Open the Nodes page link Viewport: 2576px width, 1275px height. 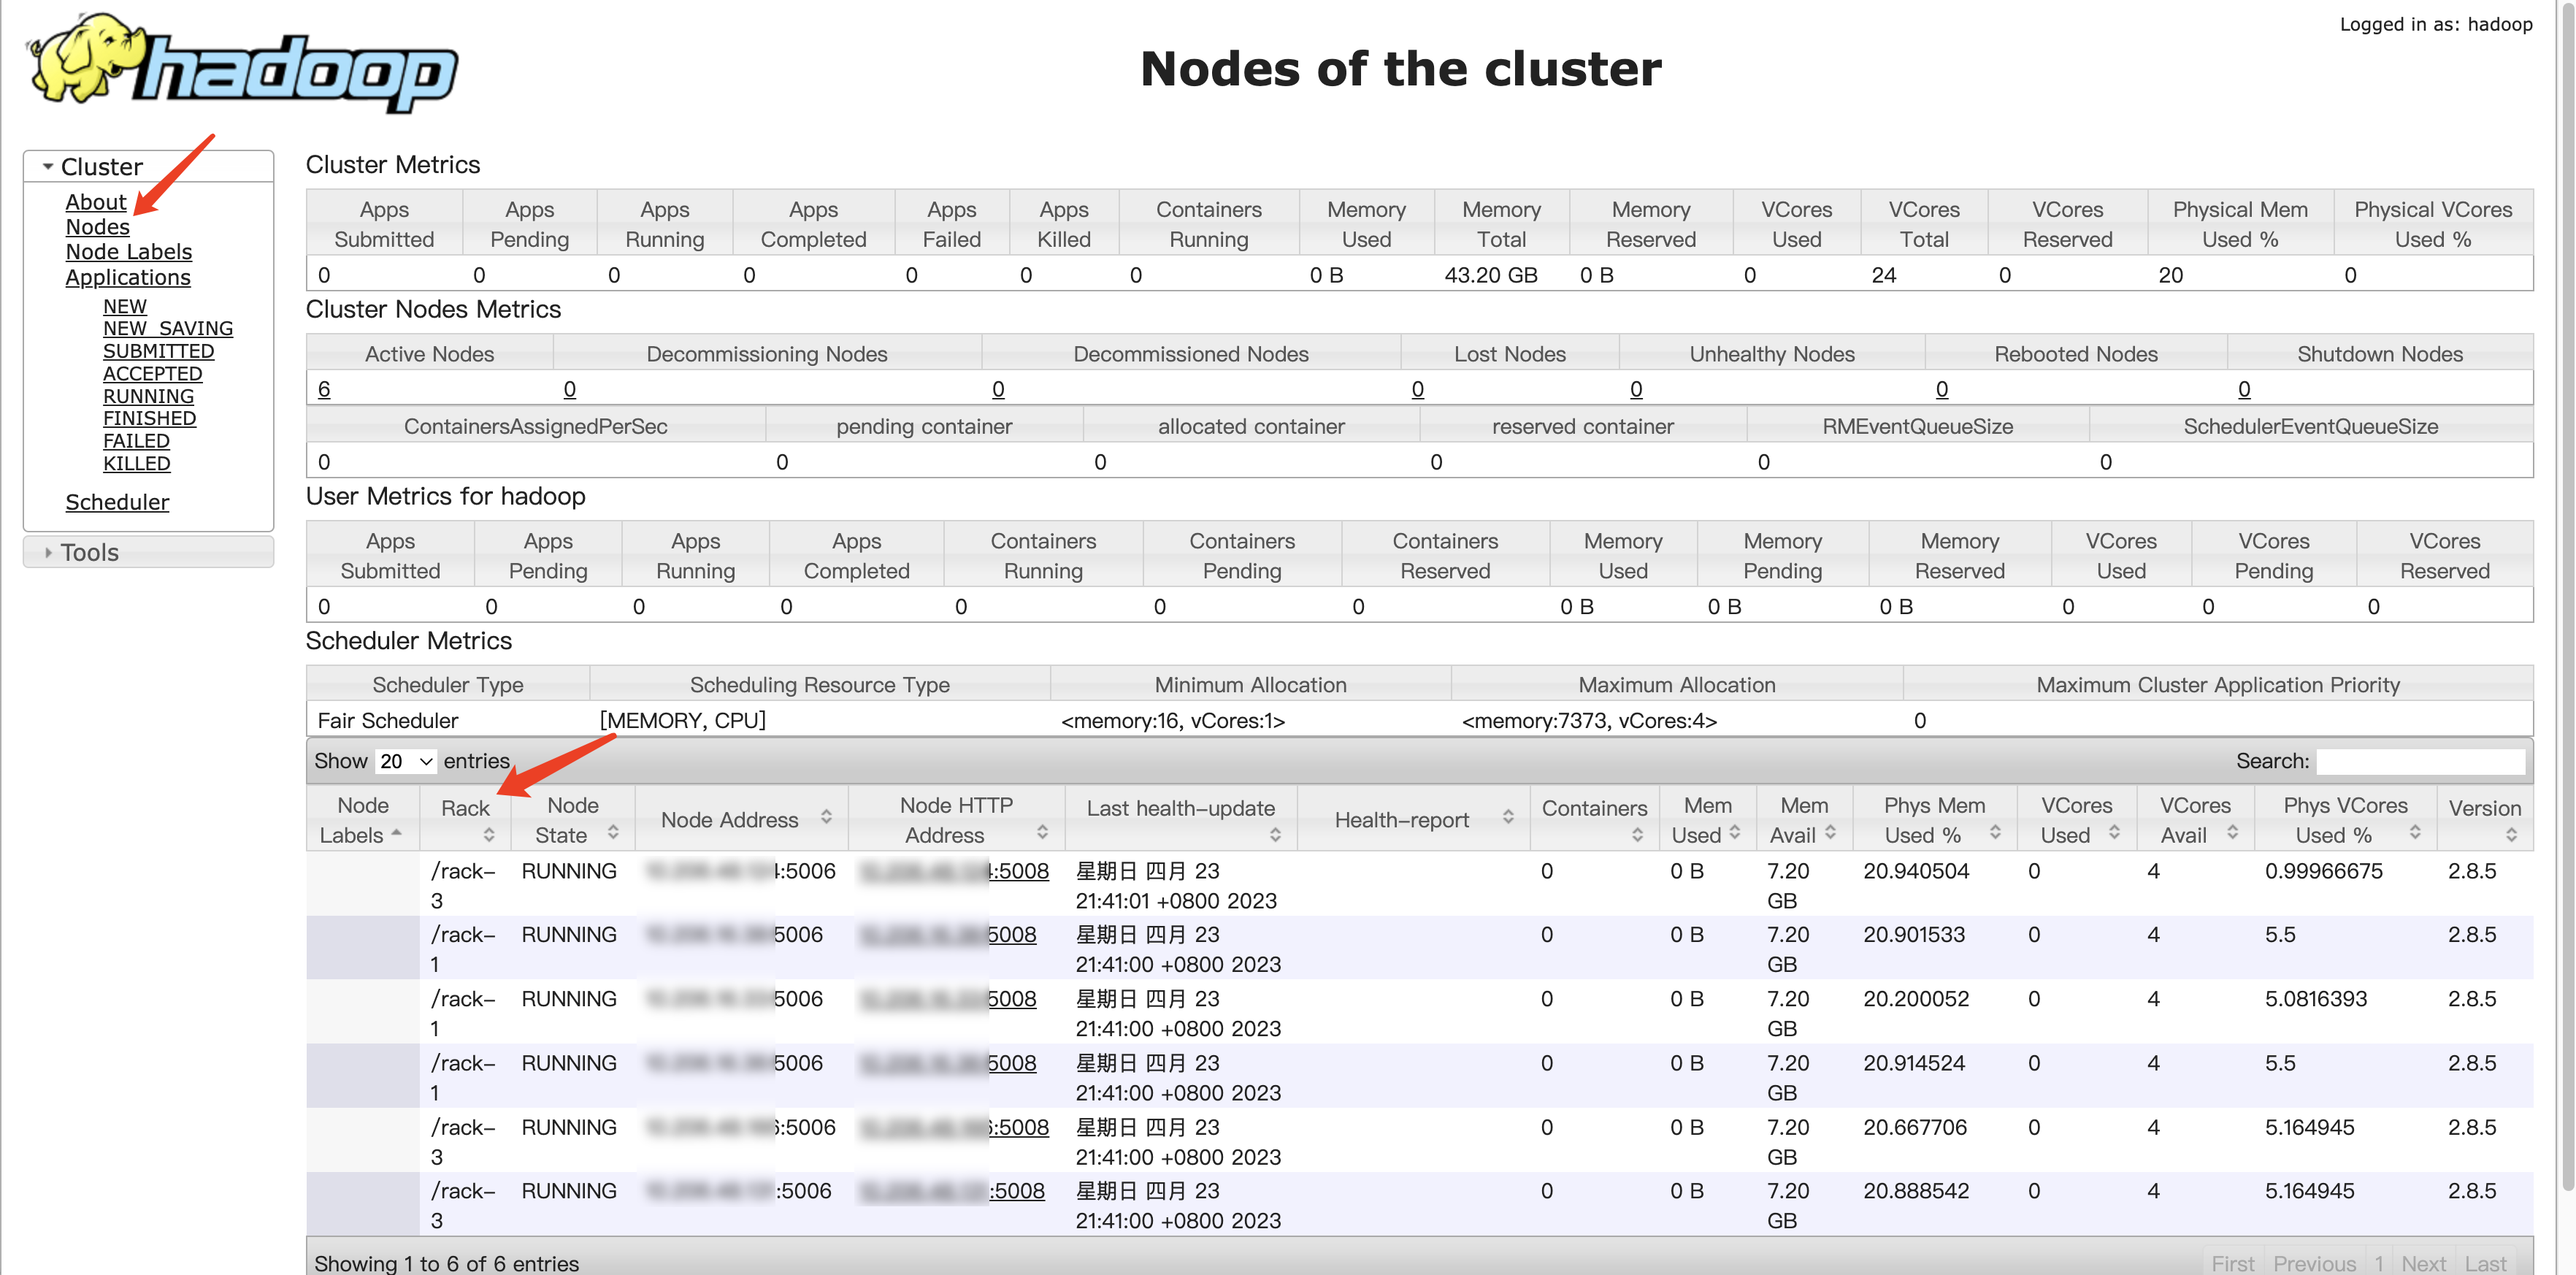(x=97, y=227)
